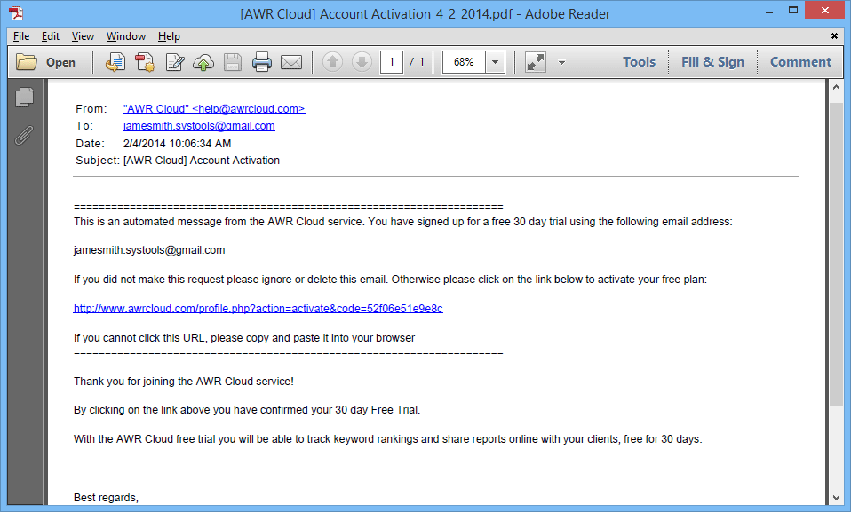Click the date '2/4/2014 10:06:34 AM'

click(177, 144)
